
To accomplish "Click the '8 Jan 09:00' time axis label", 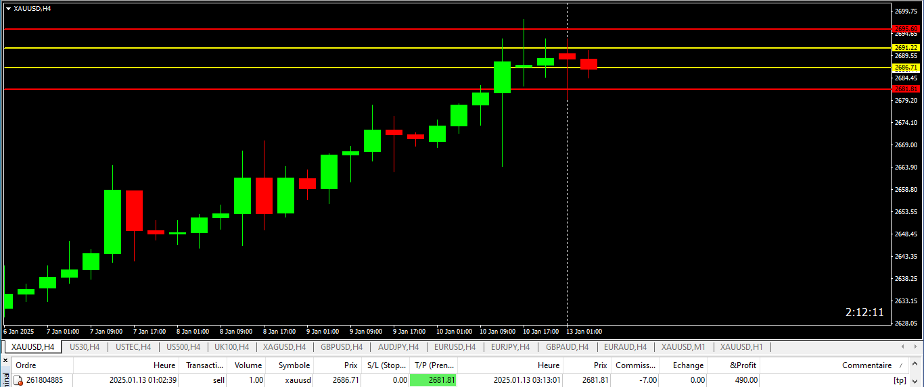I will coord(235,332).
